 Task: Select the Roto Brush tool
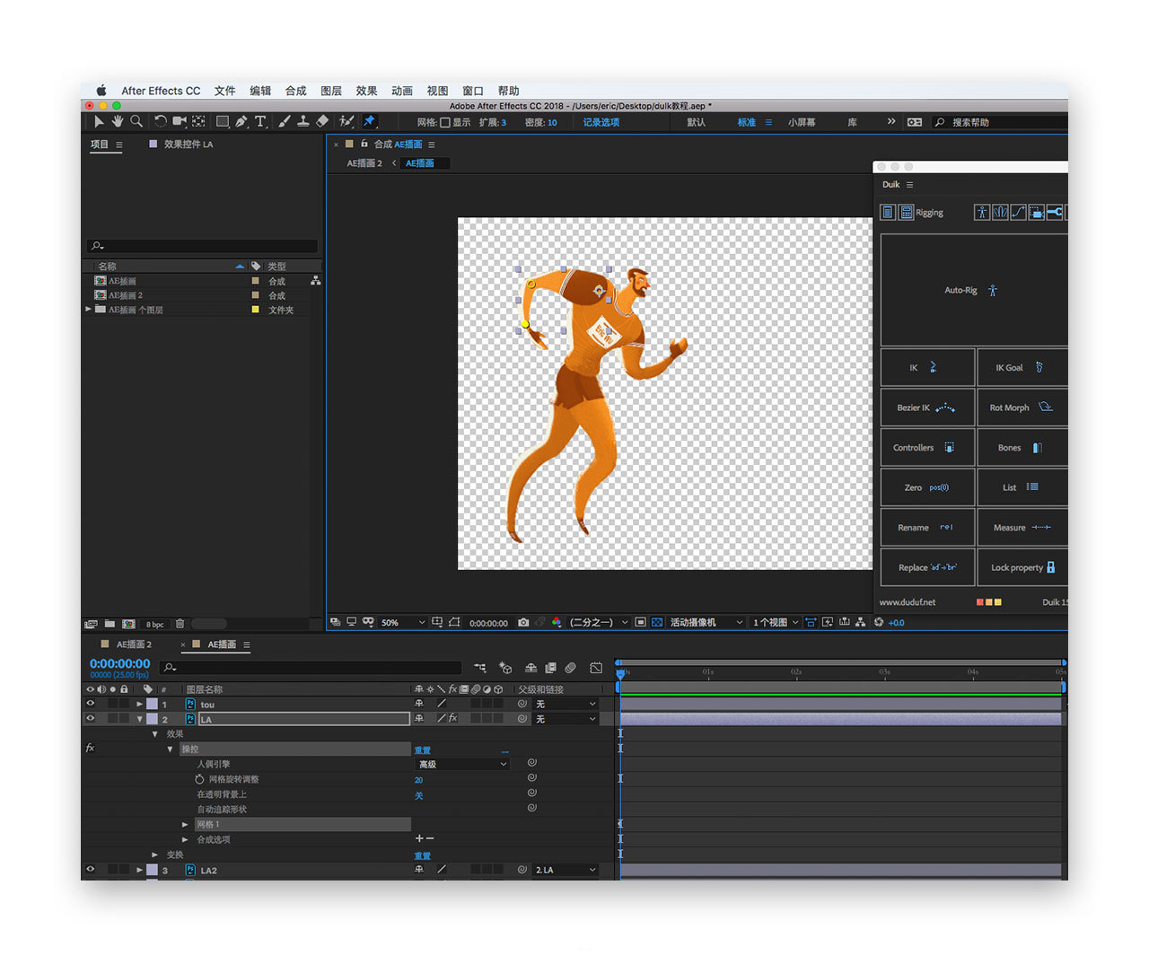coord(346,121)
